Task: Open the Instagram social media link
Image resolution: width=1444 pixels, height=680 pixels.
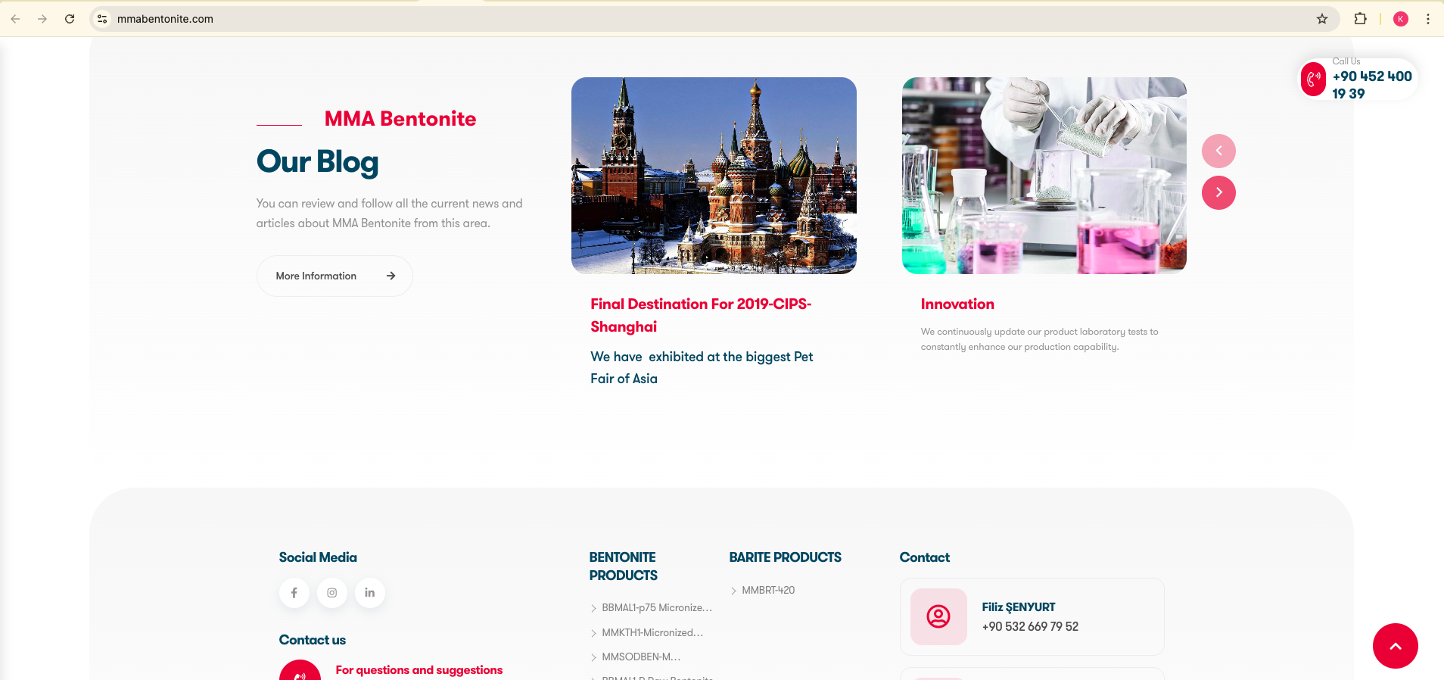Action: pos(332,593)
